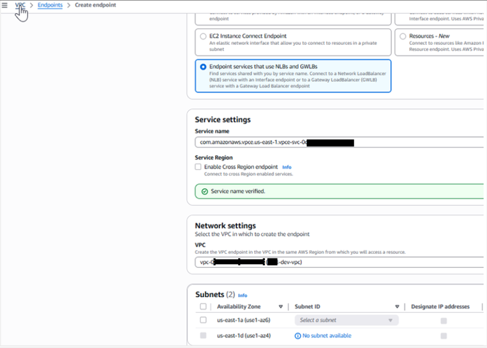This screenshot has width=487, height=348.
Task: Select EC2 Instance Connect Endpoint option
Action: pyautogui.click(x=203, y=36)
